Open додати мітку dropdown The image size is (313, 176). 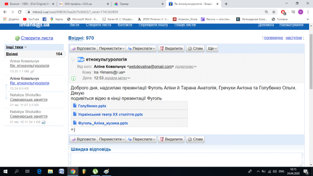click(117, 78)
